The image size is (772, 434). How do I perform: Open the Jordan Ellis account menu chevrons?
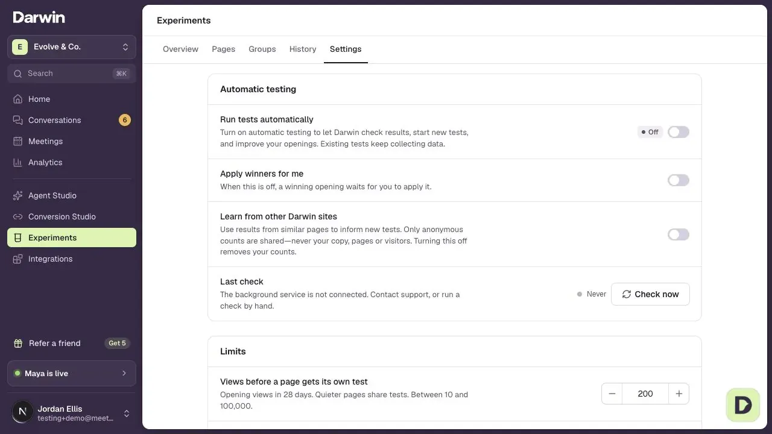coord(127,414)
